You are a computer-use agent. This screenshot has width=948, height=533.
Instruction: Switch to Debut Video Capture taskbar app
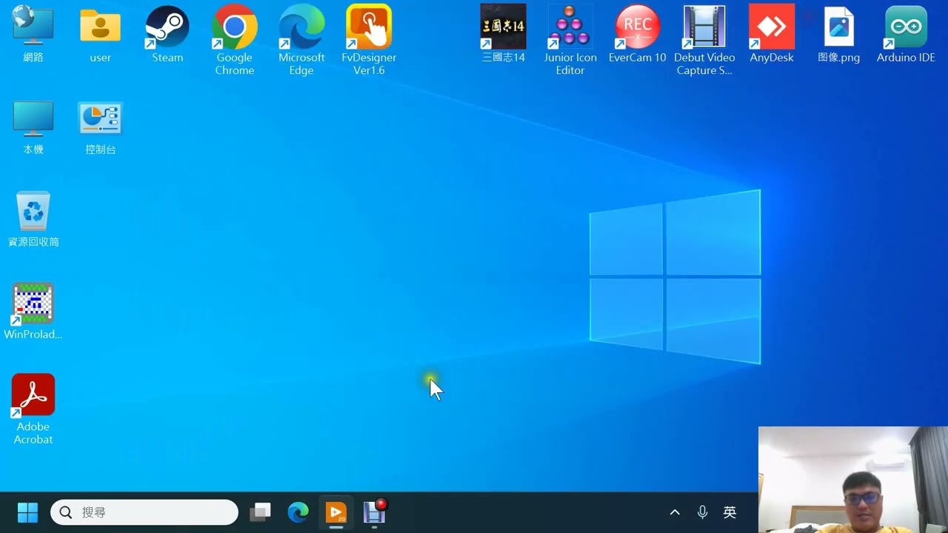pyautogui.click(x=375, y=512)
